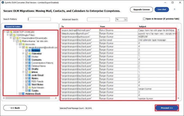Image resolution: width=184 pixels, height=116 pixels.
Task: Uncheck the top-level root folder checkbox in tree
Action: 8,32
